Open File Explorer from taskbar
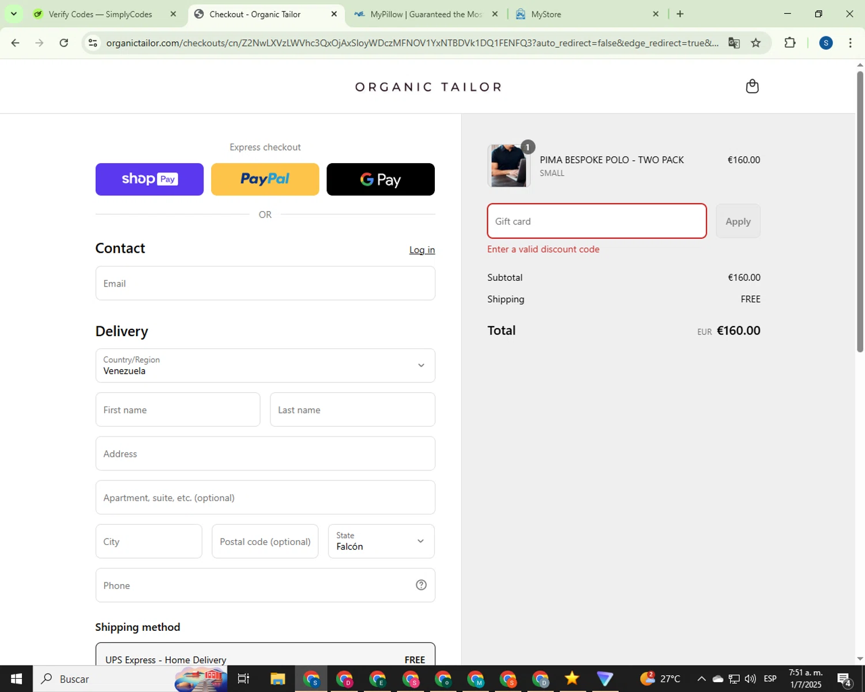Image resolution: width=865 pixels, height=692 pixels. [278, 679]
